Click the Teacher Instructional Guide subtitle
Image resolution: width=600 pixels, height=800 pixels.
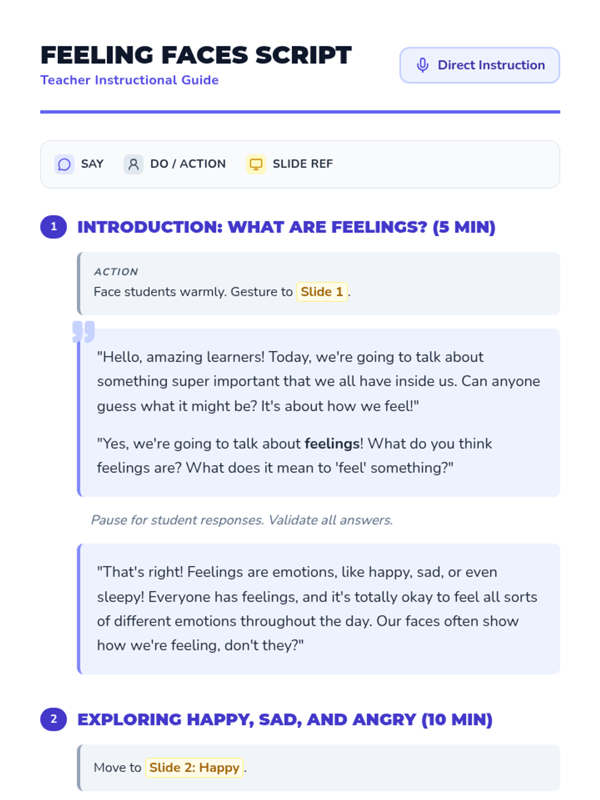[x=129, y=80]
